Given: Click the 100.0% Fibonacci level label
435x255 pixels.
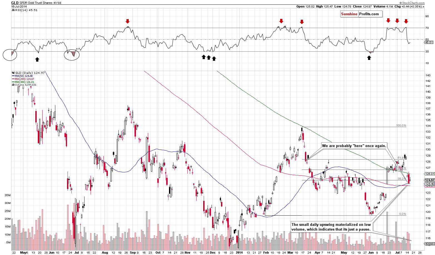Looking at the screenshot, I should 401,125.
